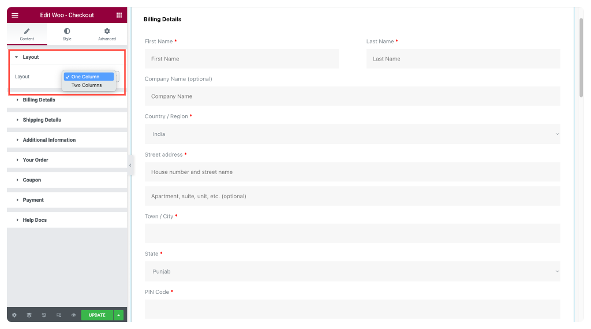Click the First Name input field
Screen dimensions: 591x329
242,59
